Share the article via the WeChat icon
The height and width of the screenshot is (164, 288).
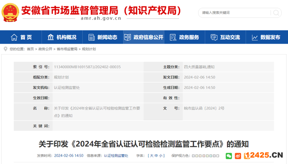coord(229,156)
